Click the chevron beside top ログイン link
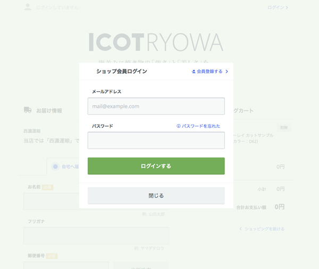Screen dimensions: 319x269 (287, 7)
